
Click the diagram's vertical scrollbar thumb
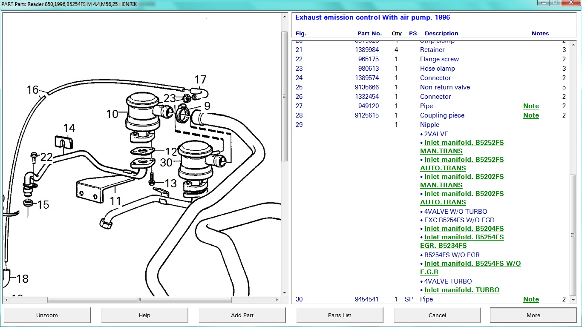coord(285,96)
